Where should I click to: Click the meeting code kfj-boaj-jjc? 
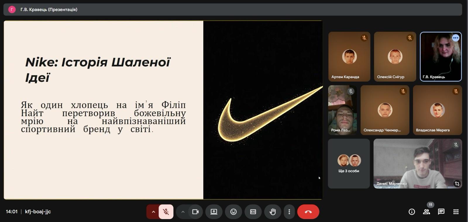38,212
